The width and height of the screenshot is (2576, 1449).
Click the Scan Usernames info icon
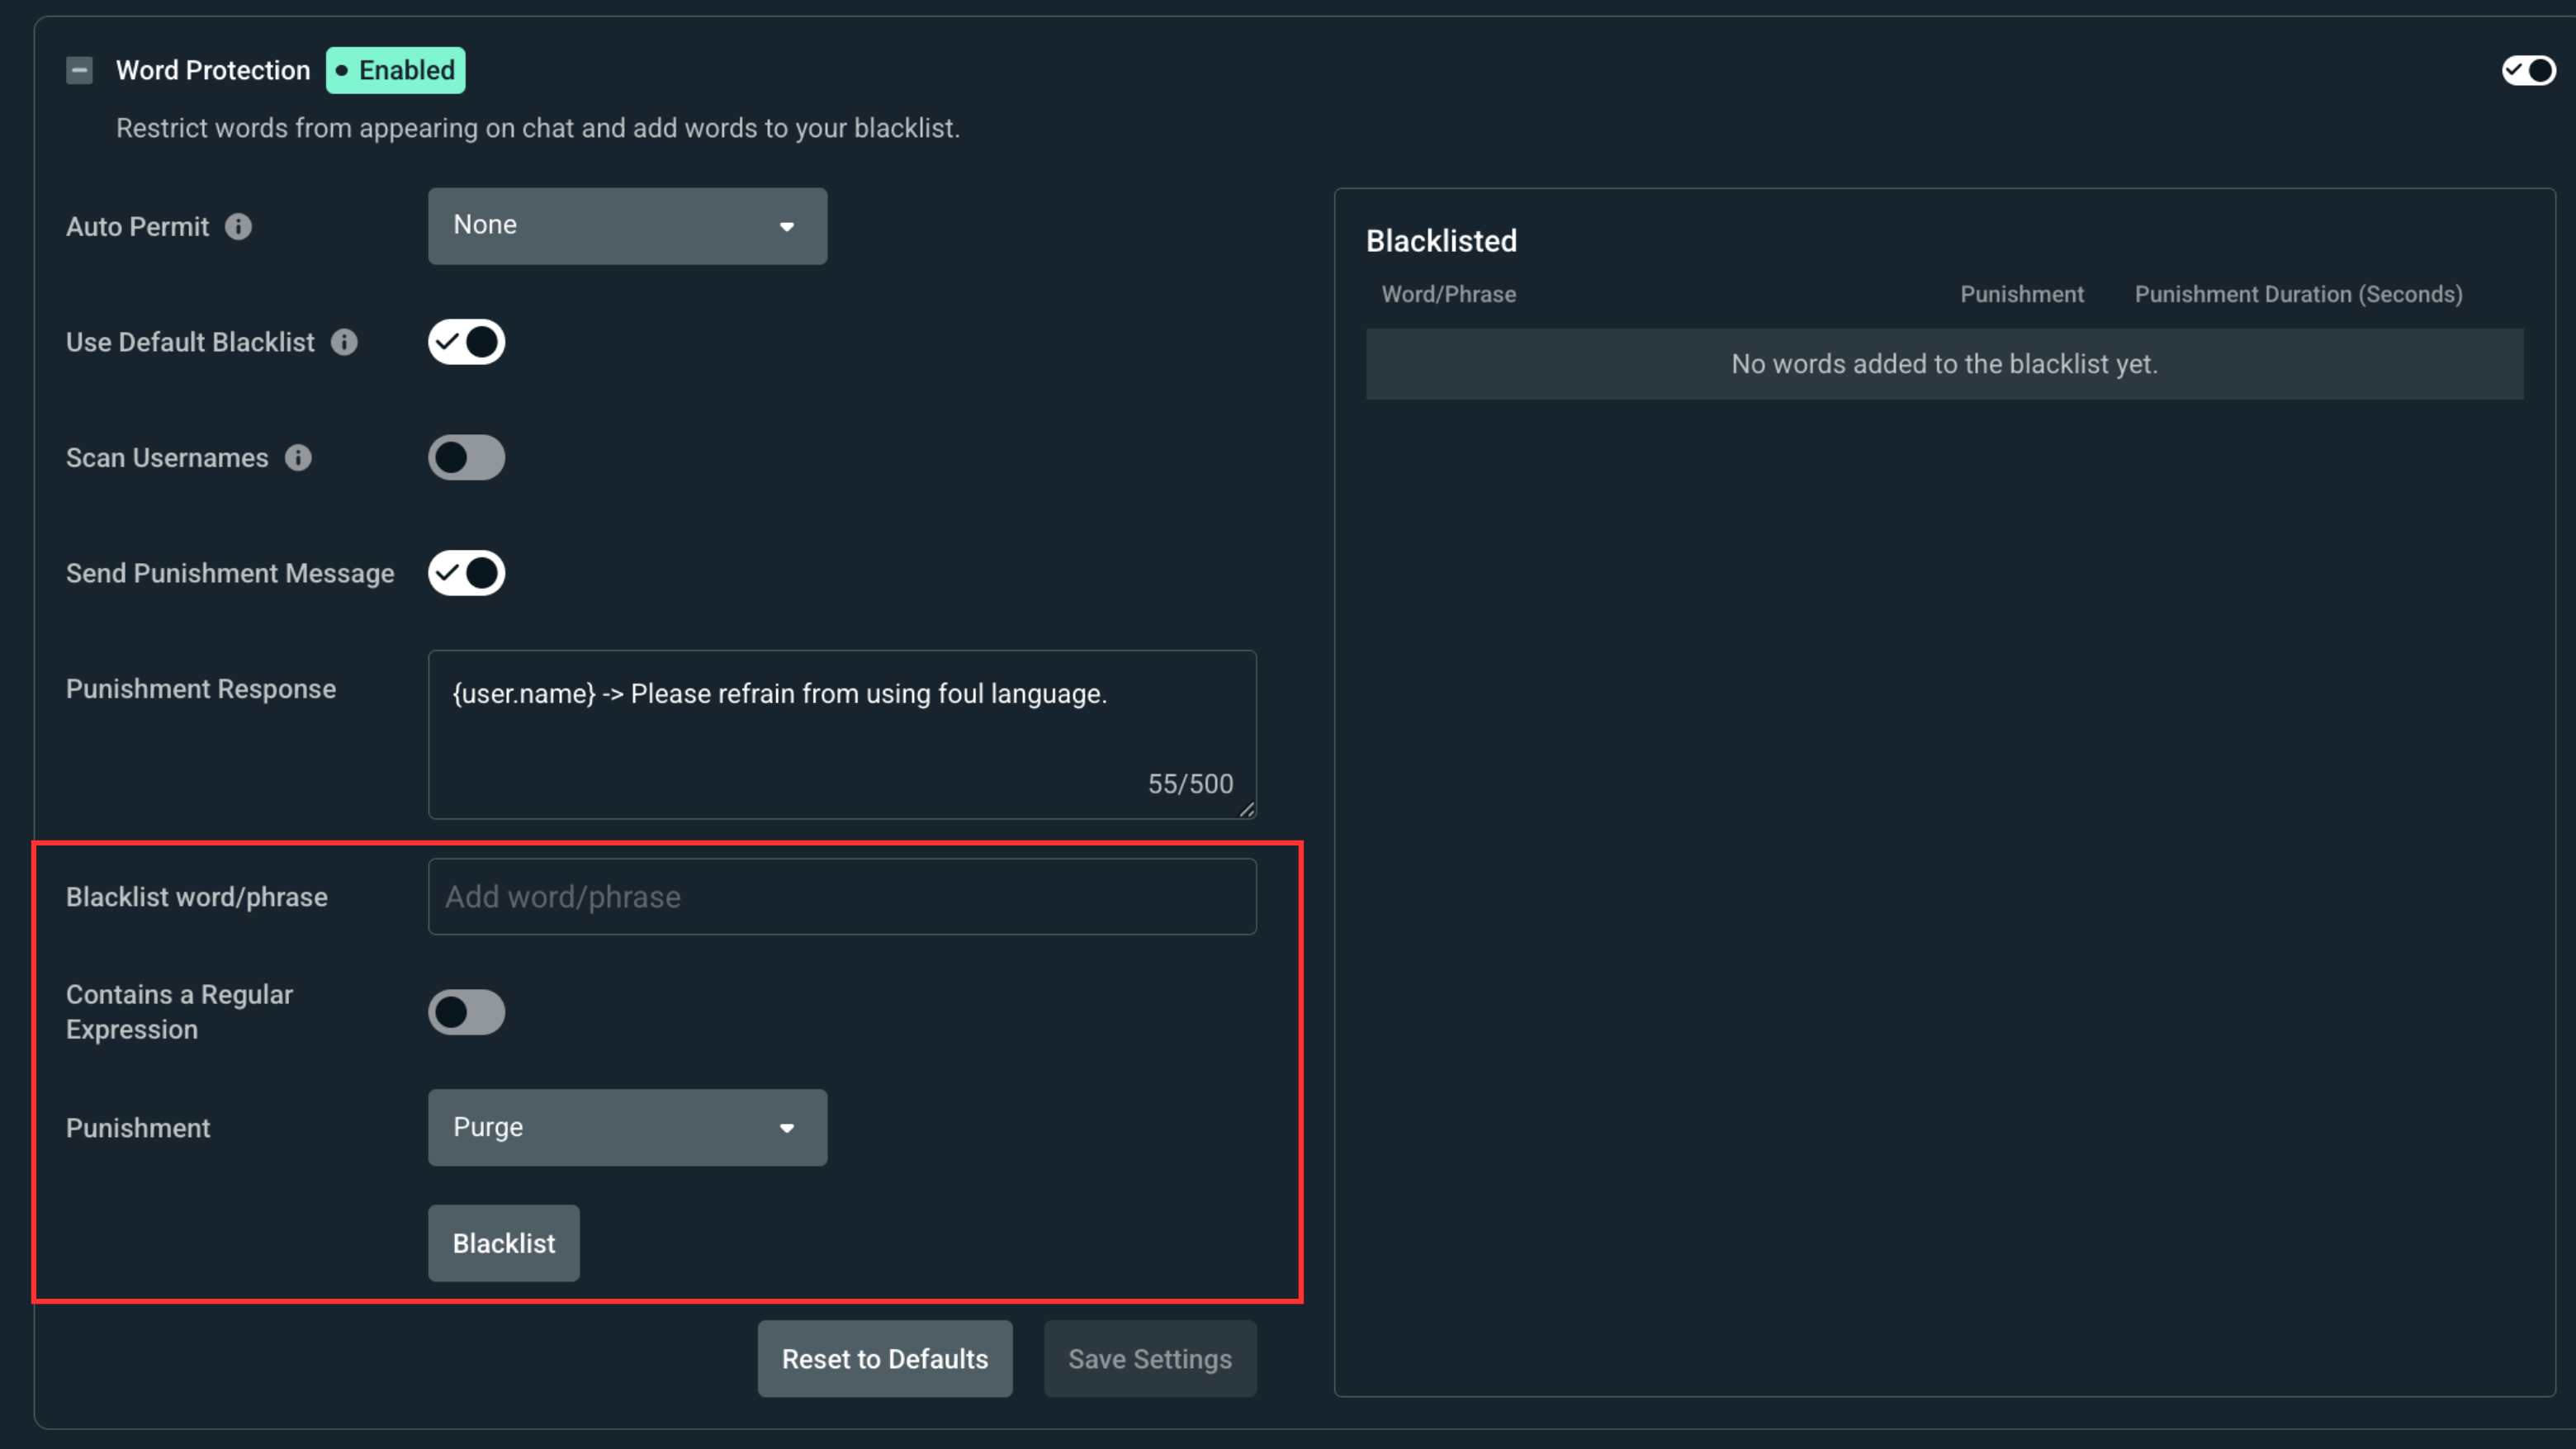point(298,458)
